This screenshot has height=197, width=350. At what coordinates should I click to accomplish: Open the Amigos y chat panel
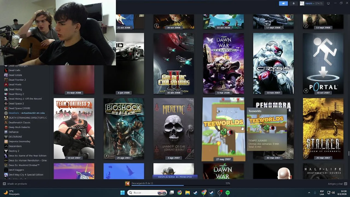pos(337,184)
